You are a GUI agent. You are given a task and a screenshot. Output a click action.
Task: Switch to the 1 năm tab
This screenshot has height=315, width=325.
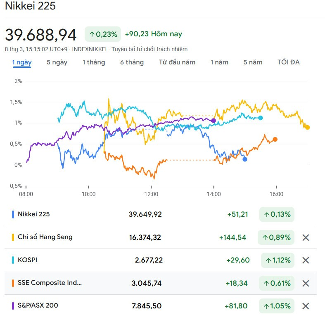(x=219, y=62)
